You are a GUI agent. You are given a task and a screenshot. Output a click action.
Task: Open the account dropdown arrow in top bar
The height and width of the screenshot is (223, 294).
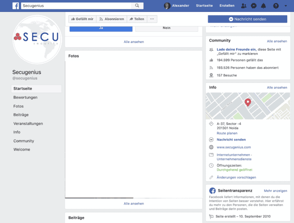pos(286,6)
